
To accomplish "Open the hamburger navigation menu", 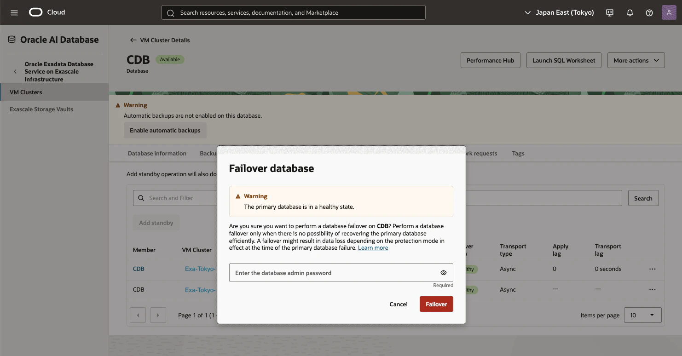I will coord(14,12).
